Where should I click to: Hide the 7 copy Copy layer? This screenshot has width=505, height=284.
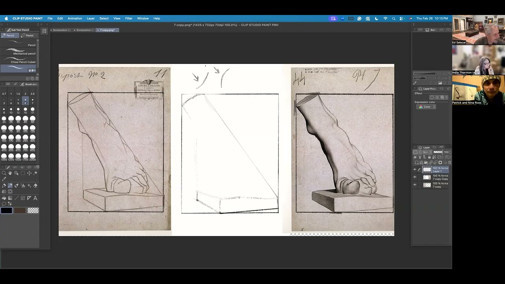pos(415,177)
